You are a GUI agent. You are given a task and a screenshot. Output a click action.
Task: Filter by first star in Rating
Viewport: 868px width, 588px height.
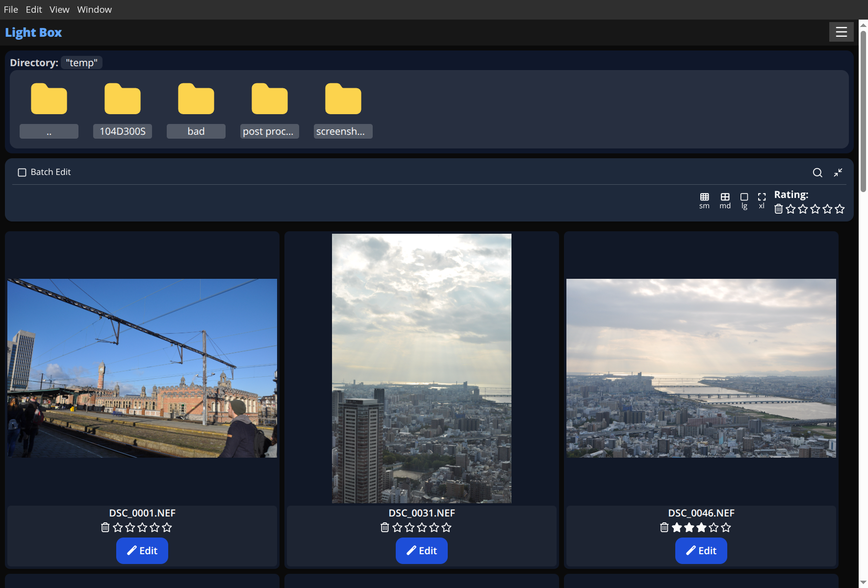pyautogui.click(x=791, y=209)
